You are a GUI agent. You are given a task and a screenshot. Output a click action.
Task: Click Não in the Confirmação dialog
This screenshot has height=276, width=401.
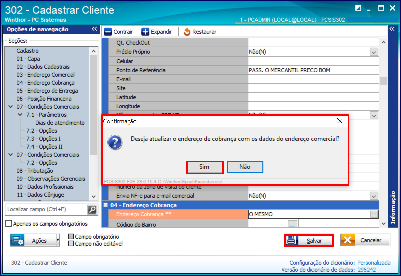(245, 167)
